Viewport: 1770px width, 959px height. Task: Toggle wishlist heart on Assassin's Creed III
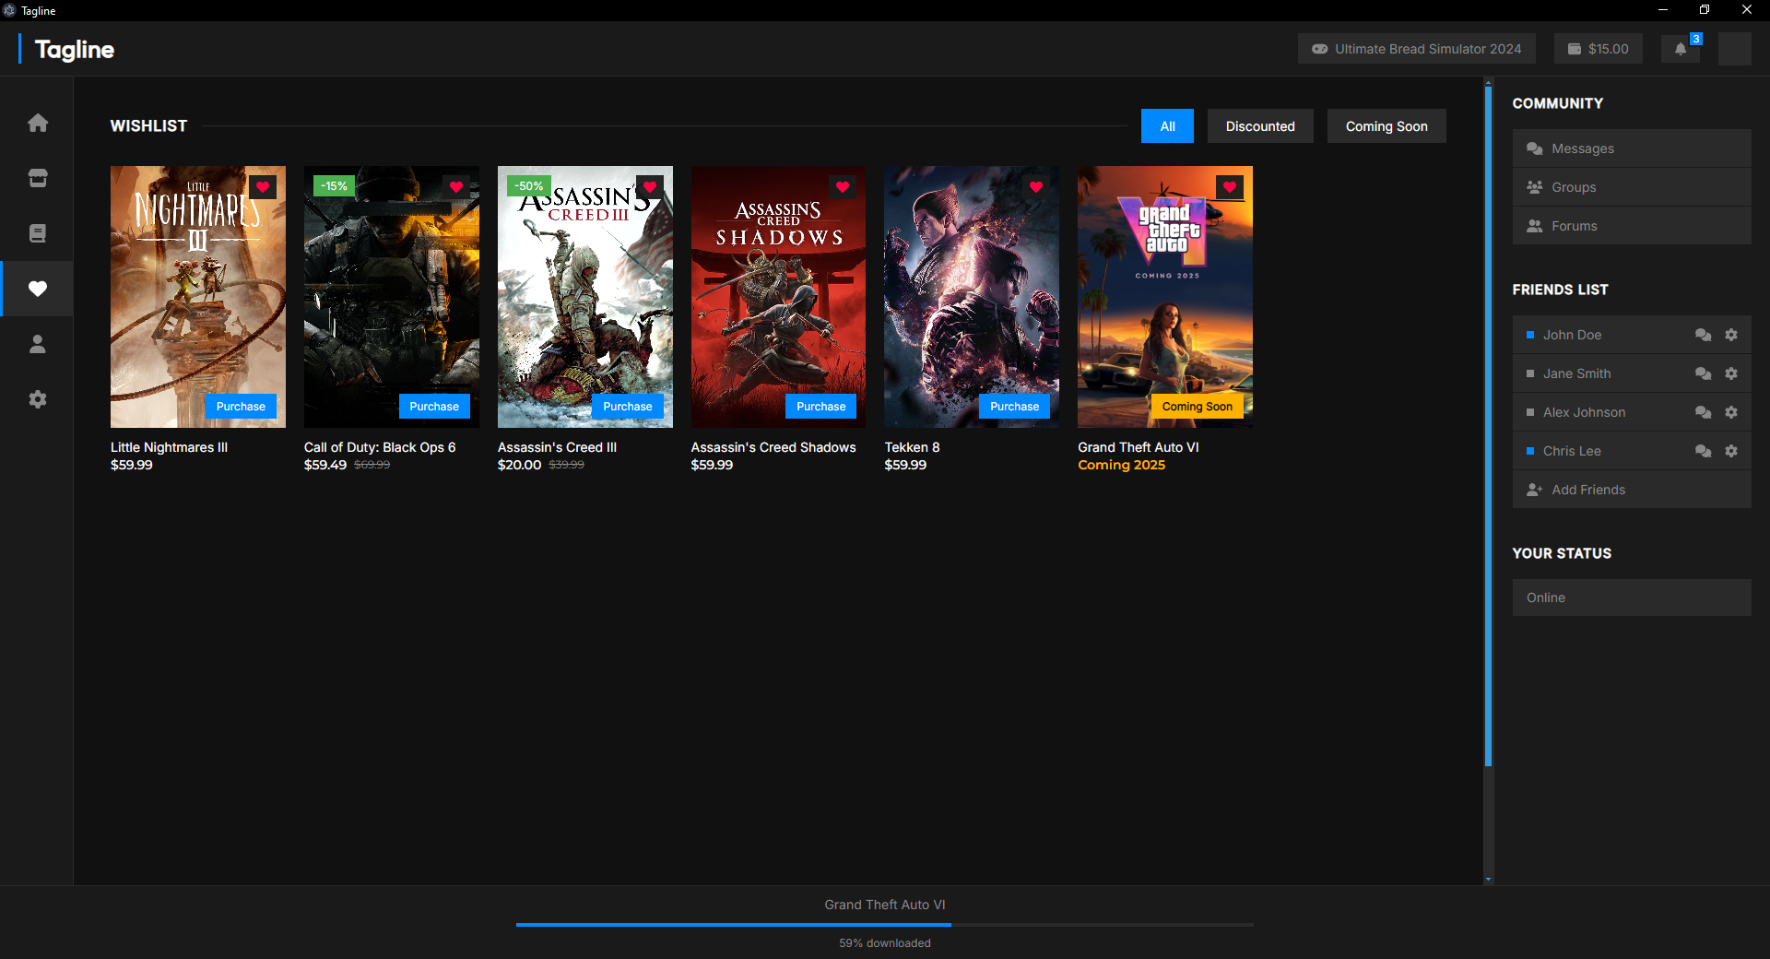(x=650, y=187)
